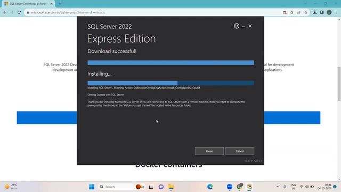
Task: Show hidden system tray icons
Action: point(278,187)
